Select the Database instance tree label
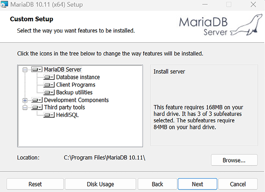Screen dimensions: 265x192 78,77
